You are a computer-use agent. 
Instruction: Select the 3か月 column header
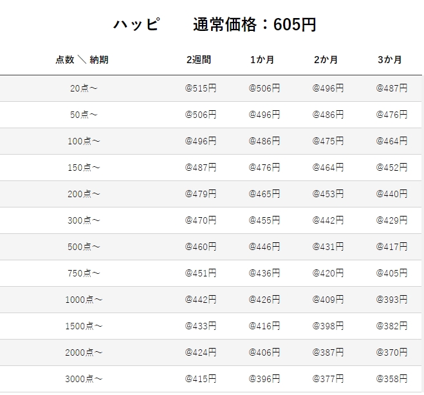click(x=390, y=60)
